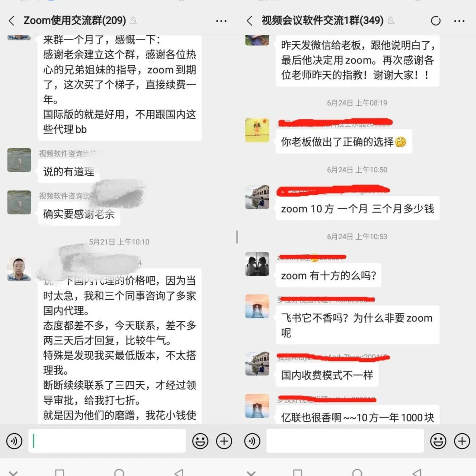Focus the left chat message input field

coord(107,441)
